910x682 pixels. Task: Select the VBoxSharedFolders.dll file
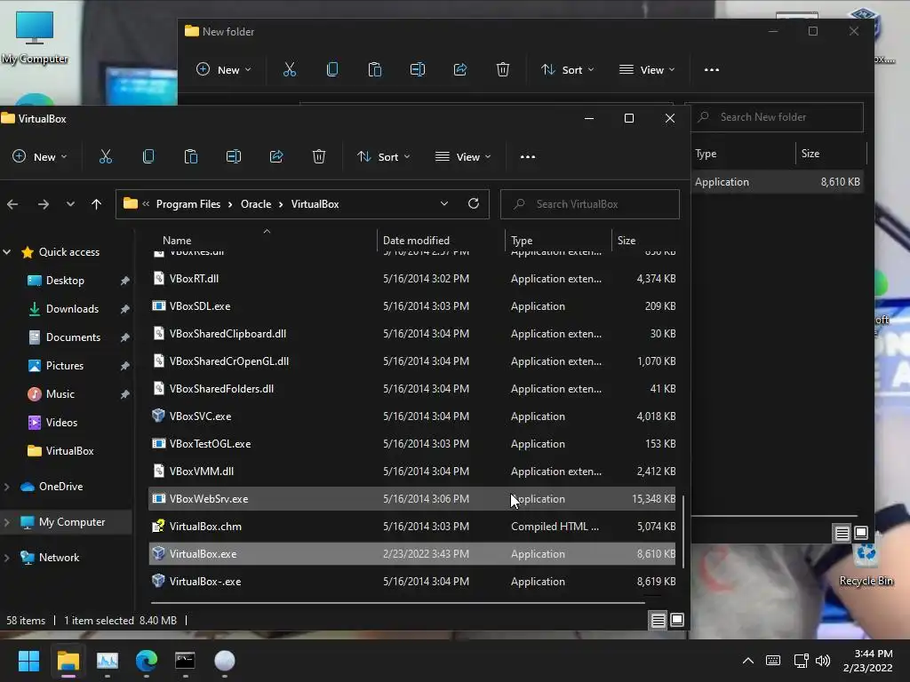click(x=411, y=389)
